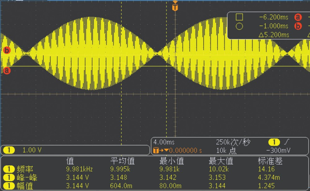Image resolution: width=310 pixels, height=191 pixels.
Task: Click the 平均值 column header
Action: click(x=122, y=161)
